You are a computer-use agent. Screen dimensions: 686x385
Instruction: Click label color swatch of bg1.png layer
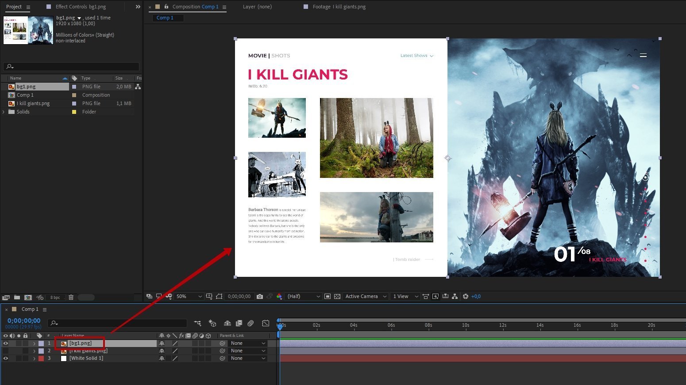point(41,343)
